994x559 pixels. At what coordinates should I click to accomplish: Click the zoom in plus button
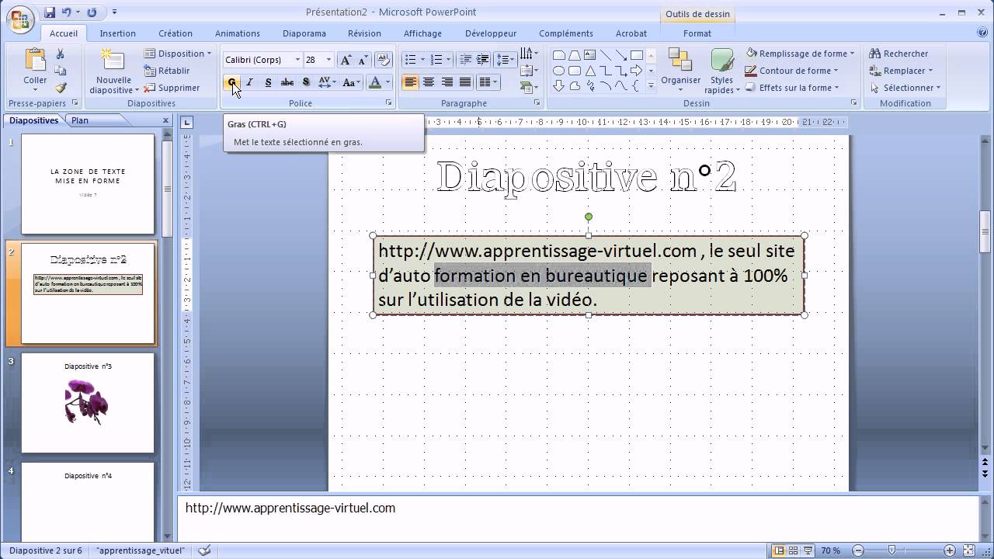(x=949, y=550)
